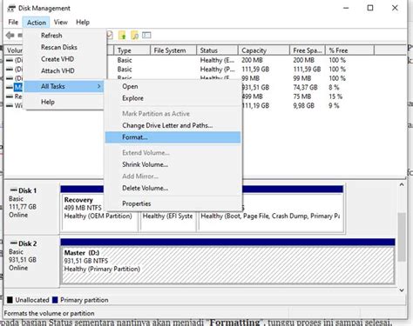The image size is (413, 326).
Task: Select the Healthy (EFI System) partition block
Action: click(168, 221)
